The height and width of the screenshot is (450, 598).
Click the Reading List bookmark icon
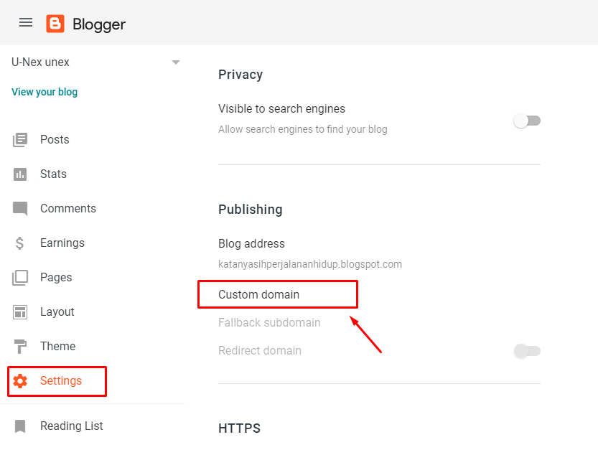[x=20, y=426]
